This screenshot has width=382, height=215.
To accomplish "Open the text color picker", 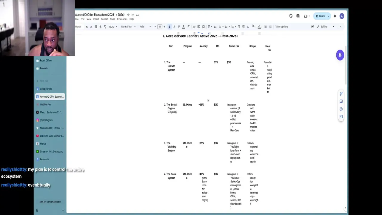I will click(x=184, y=27).
